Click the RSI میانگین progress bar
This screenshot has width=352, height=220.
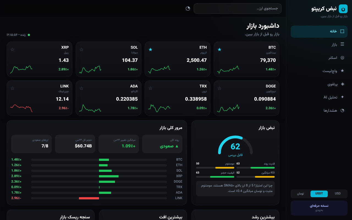(255, 177)
